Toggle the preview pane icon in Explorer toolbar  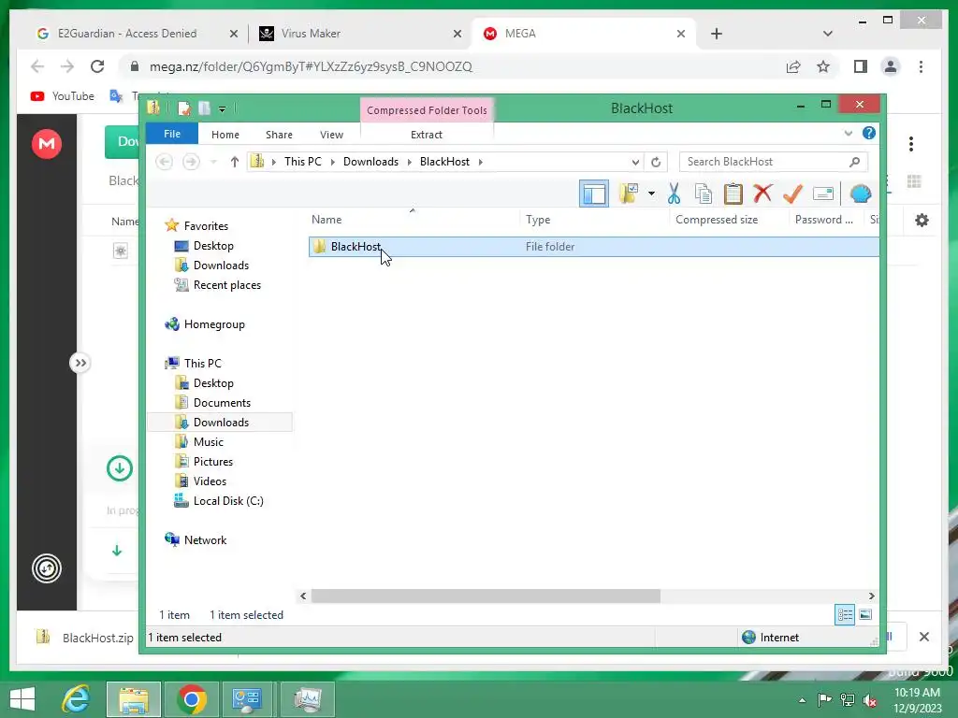click(x=593, y=194)
